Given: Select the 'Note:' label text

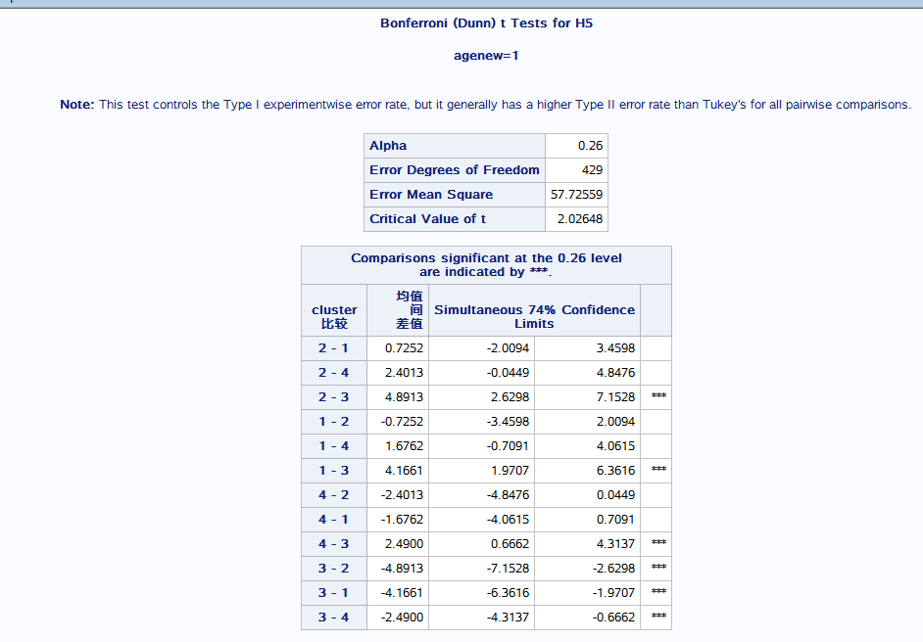Looking at the screenshot, I should point(77,105).
